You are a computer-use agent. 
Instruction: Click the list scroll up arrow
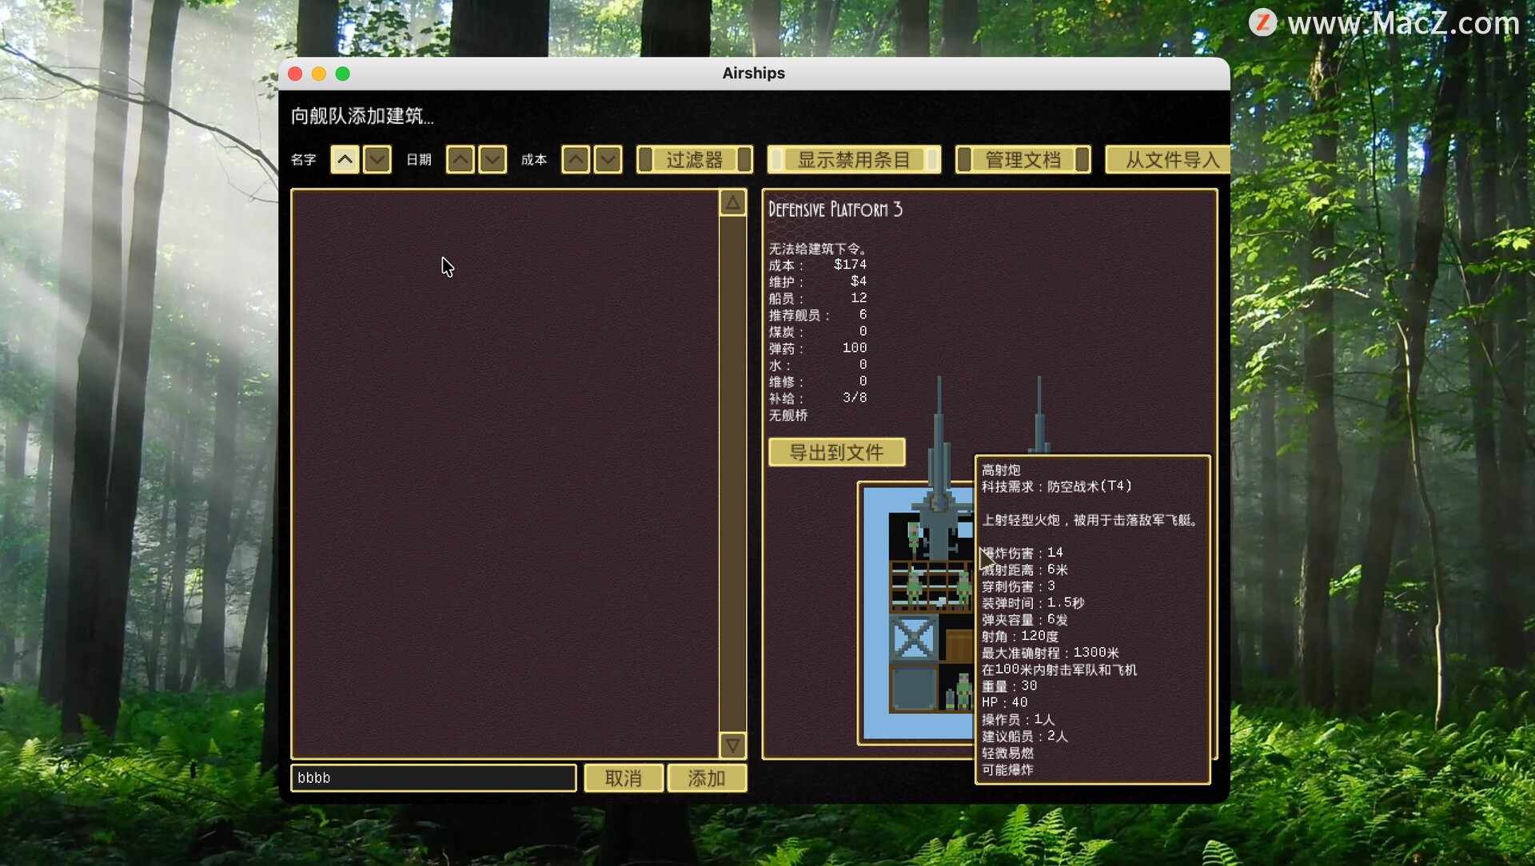tap(732, 203)
